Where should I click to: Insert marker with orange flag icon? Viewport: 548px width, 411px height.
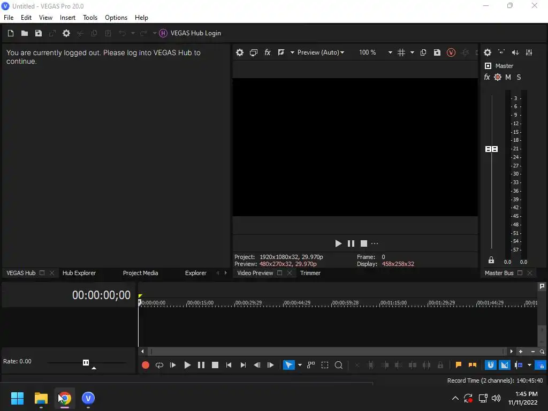[459, 365]
